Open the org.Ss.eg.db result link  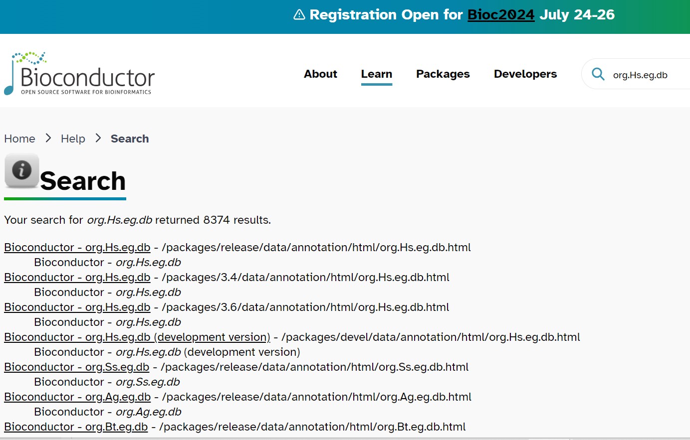(x=77, y=367)
